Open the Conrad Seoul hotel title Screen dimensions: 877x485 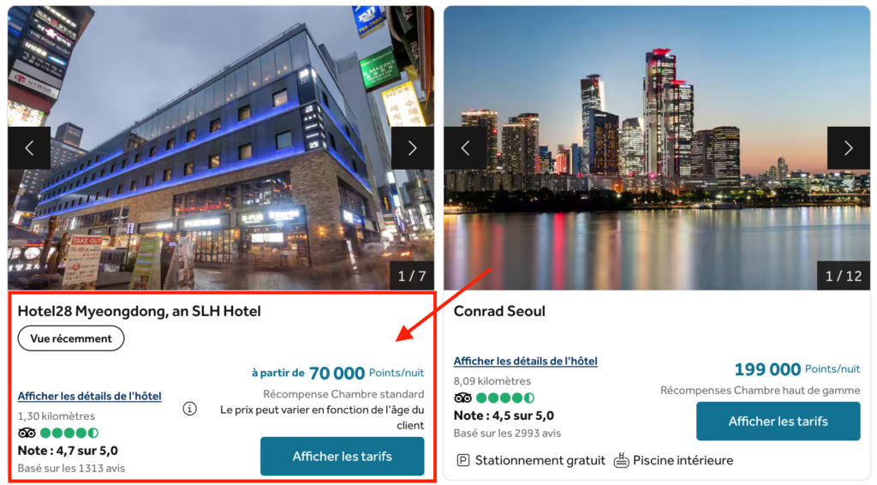coord(499,311)
